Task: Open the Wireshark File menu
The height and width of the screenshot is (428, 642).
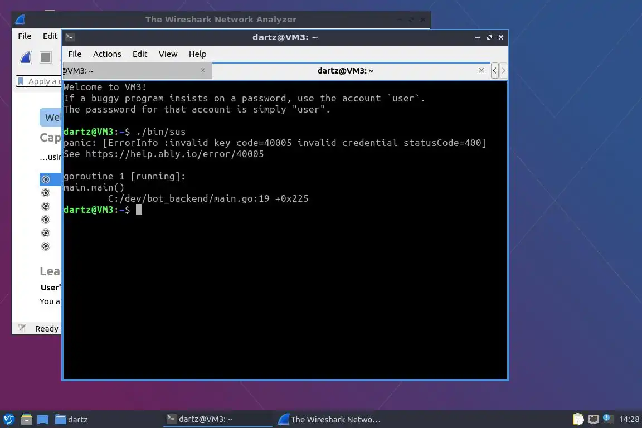Action: (x=25, y=36)
